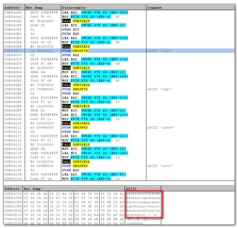Select the row at address 00B540A6
Image resolution: width=238 pixels, height=228 pixels.
pyautogui.click(x=119, y=17)
